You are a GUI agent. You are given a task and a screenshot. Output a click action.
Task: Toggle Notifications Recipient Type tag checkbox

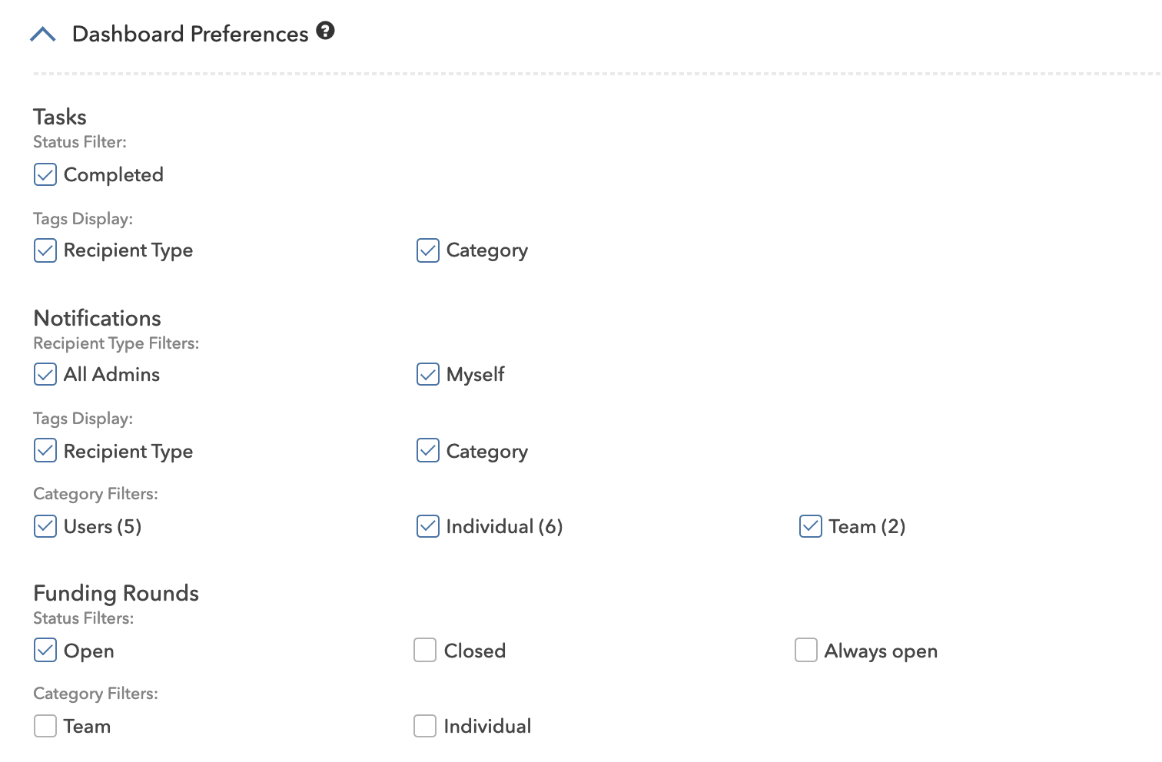45,450
